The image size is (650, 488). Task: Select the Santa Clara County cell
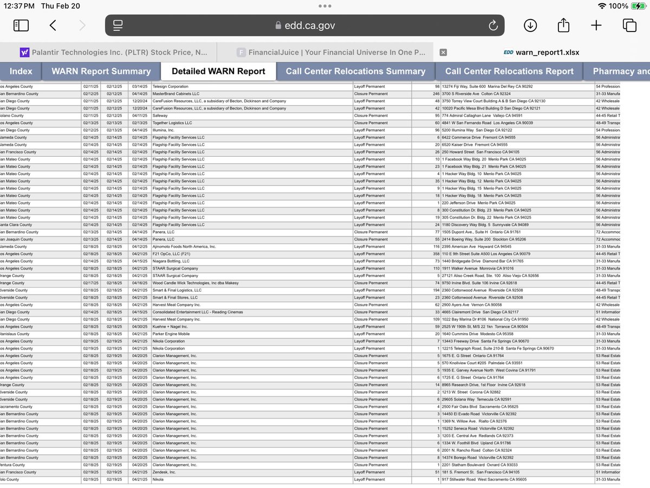click(40, 225)
